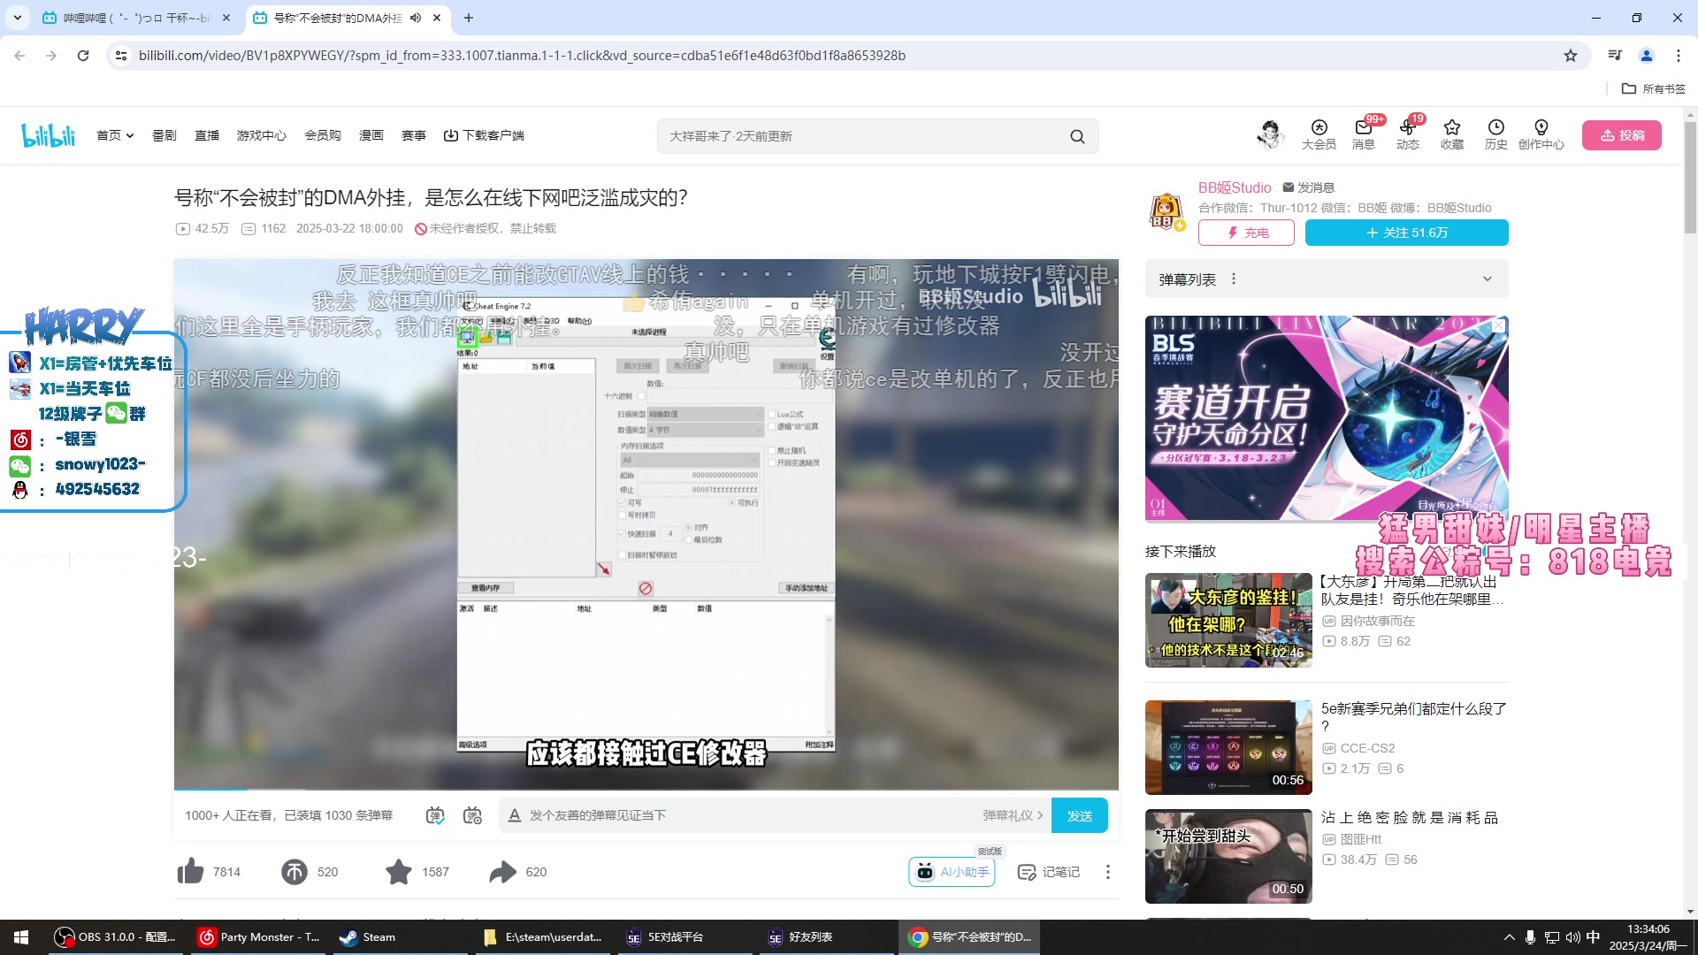1698x955 pixels.
Task: Open Chrome menu three dots
Action: point(1679,56)
